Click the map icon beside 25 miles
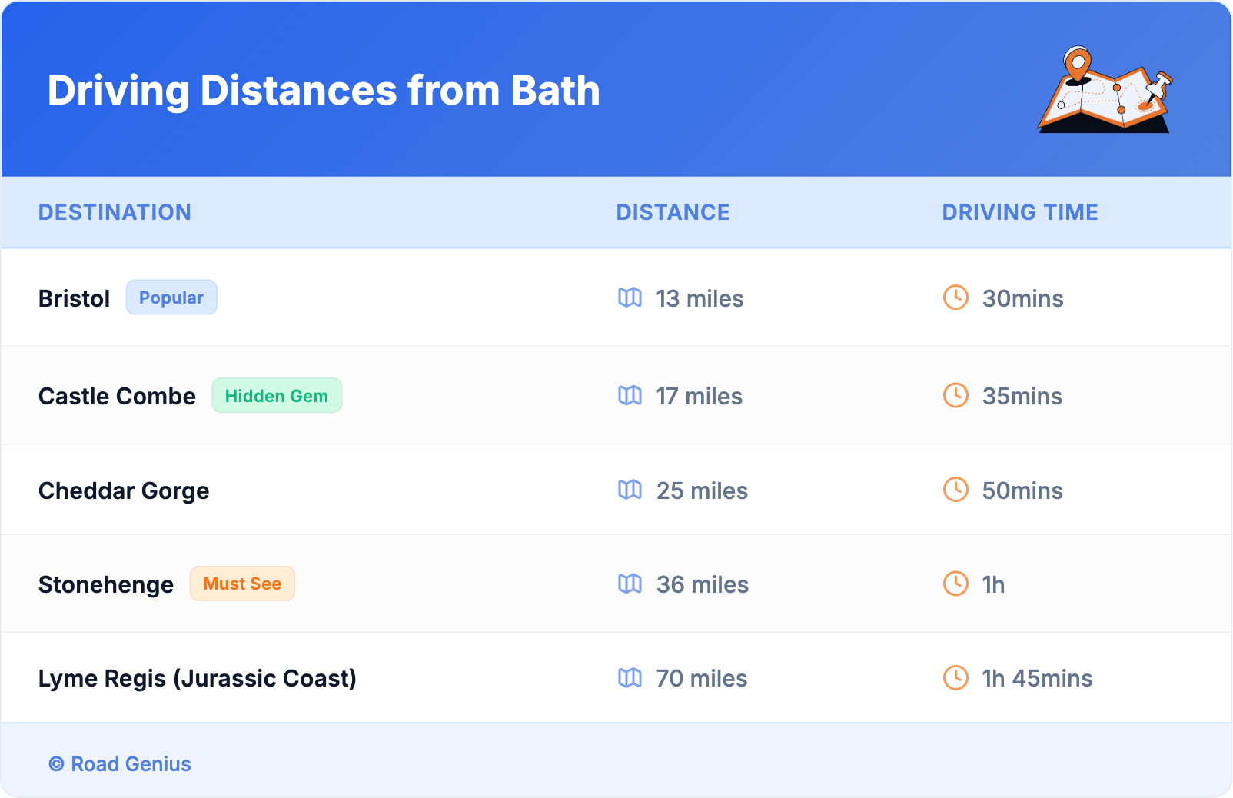The height and width of the screenshot is (798, 1233). pos(630,490)
